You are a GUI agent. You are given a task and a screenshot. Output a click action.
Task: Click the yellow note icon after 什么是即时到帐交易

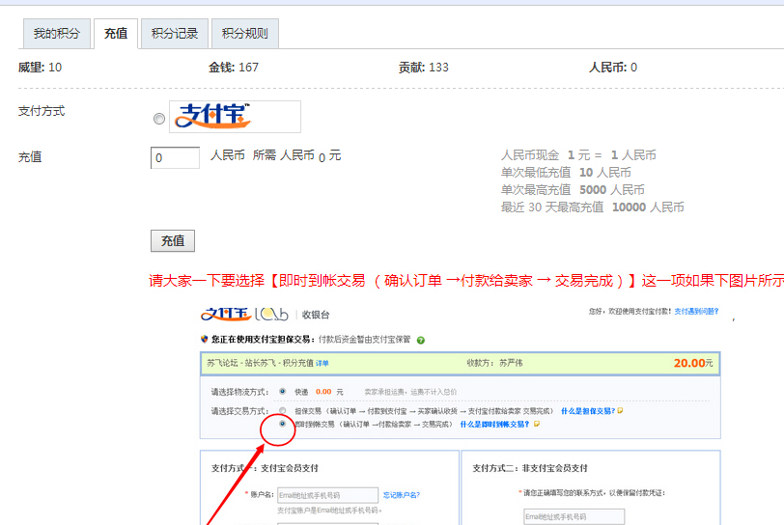(x=536, y=424)
